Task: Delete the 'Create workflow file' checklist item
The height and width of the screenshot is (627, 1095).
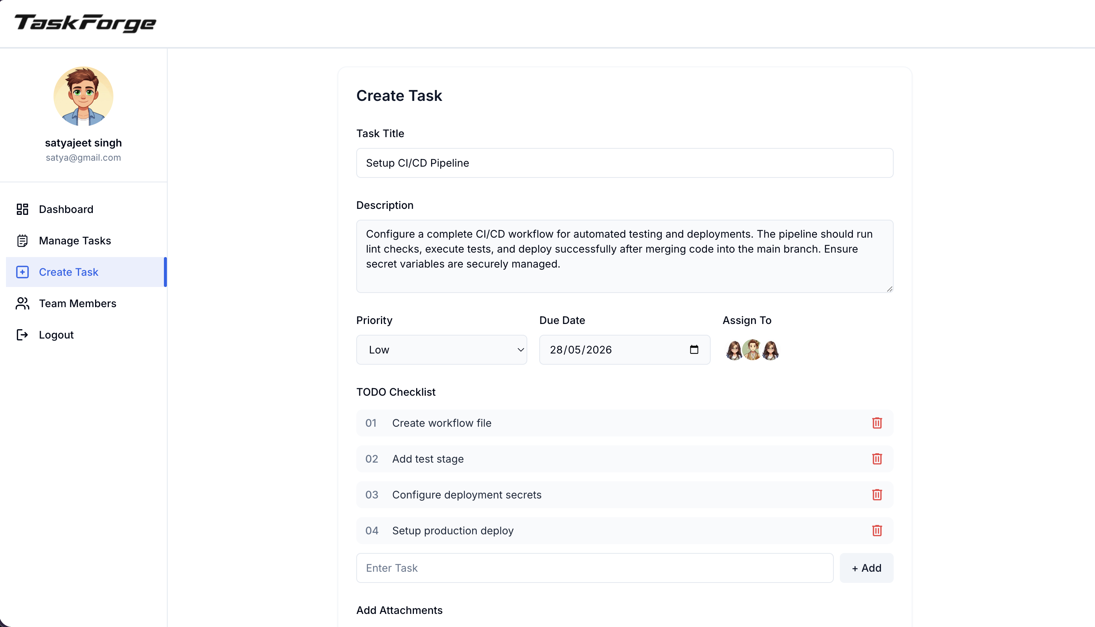Action: (877, 423)
